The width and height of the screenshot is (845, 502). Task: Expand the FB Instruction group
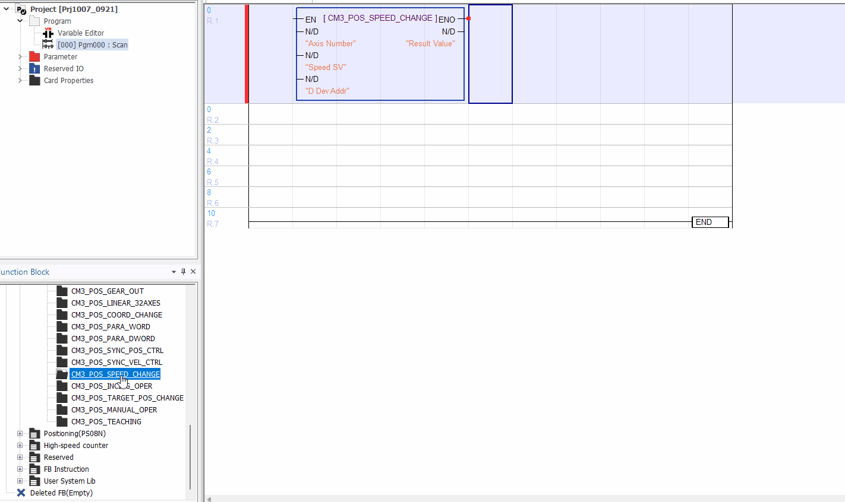[20, 469]
